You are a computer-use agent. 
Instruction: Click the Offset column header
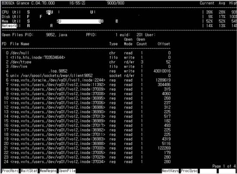(x=164, y=44)
